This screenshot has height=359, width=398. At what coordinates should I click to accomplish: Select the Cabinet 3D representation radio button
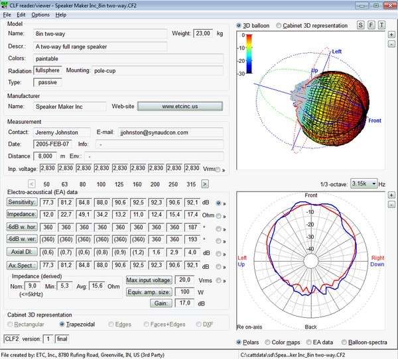point(279,26)
